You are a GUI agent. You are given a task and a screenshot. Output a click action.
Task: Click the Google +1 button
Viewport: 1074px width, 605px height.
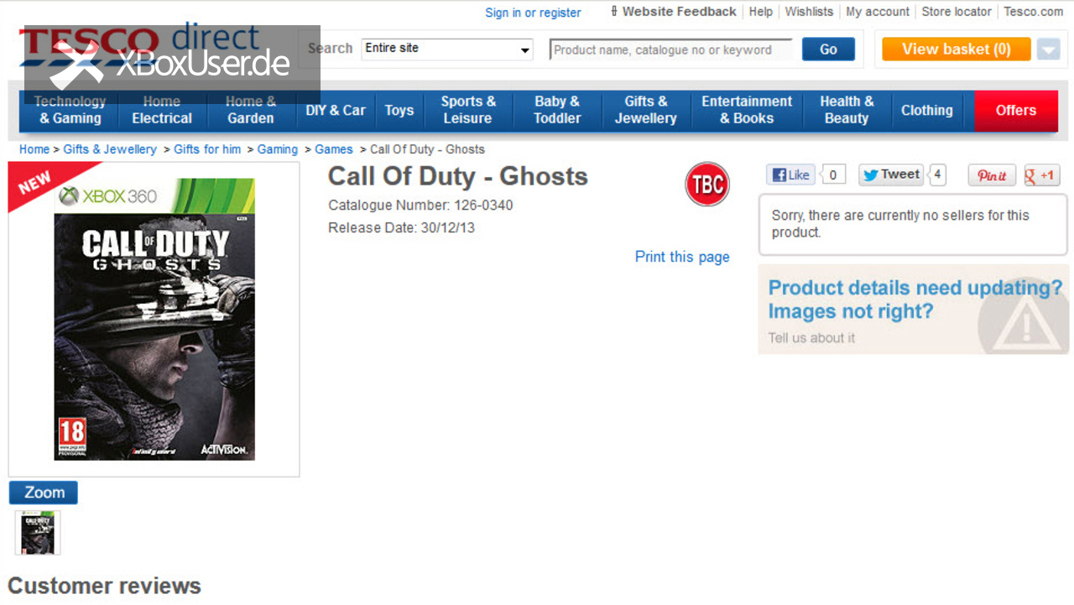(x=1041, y=175)
